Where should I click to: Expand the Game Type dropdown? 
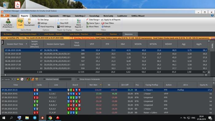click(x=100, y=23)
